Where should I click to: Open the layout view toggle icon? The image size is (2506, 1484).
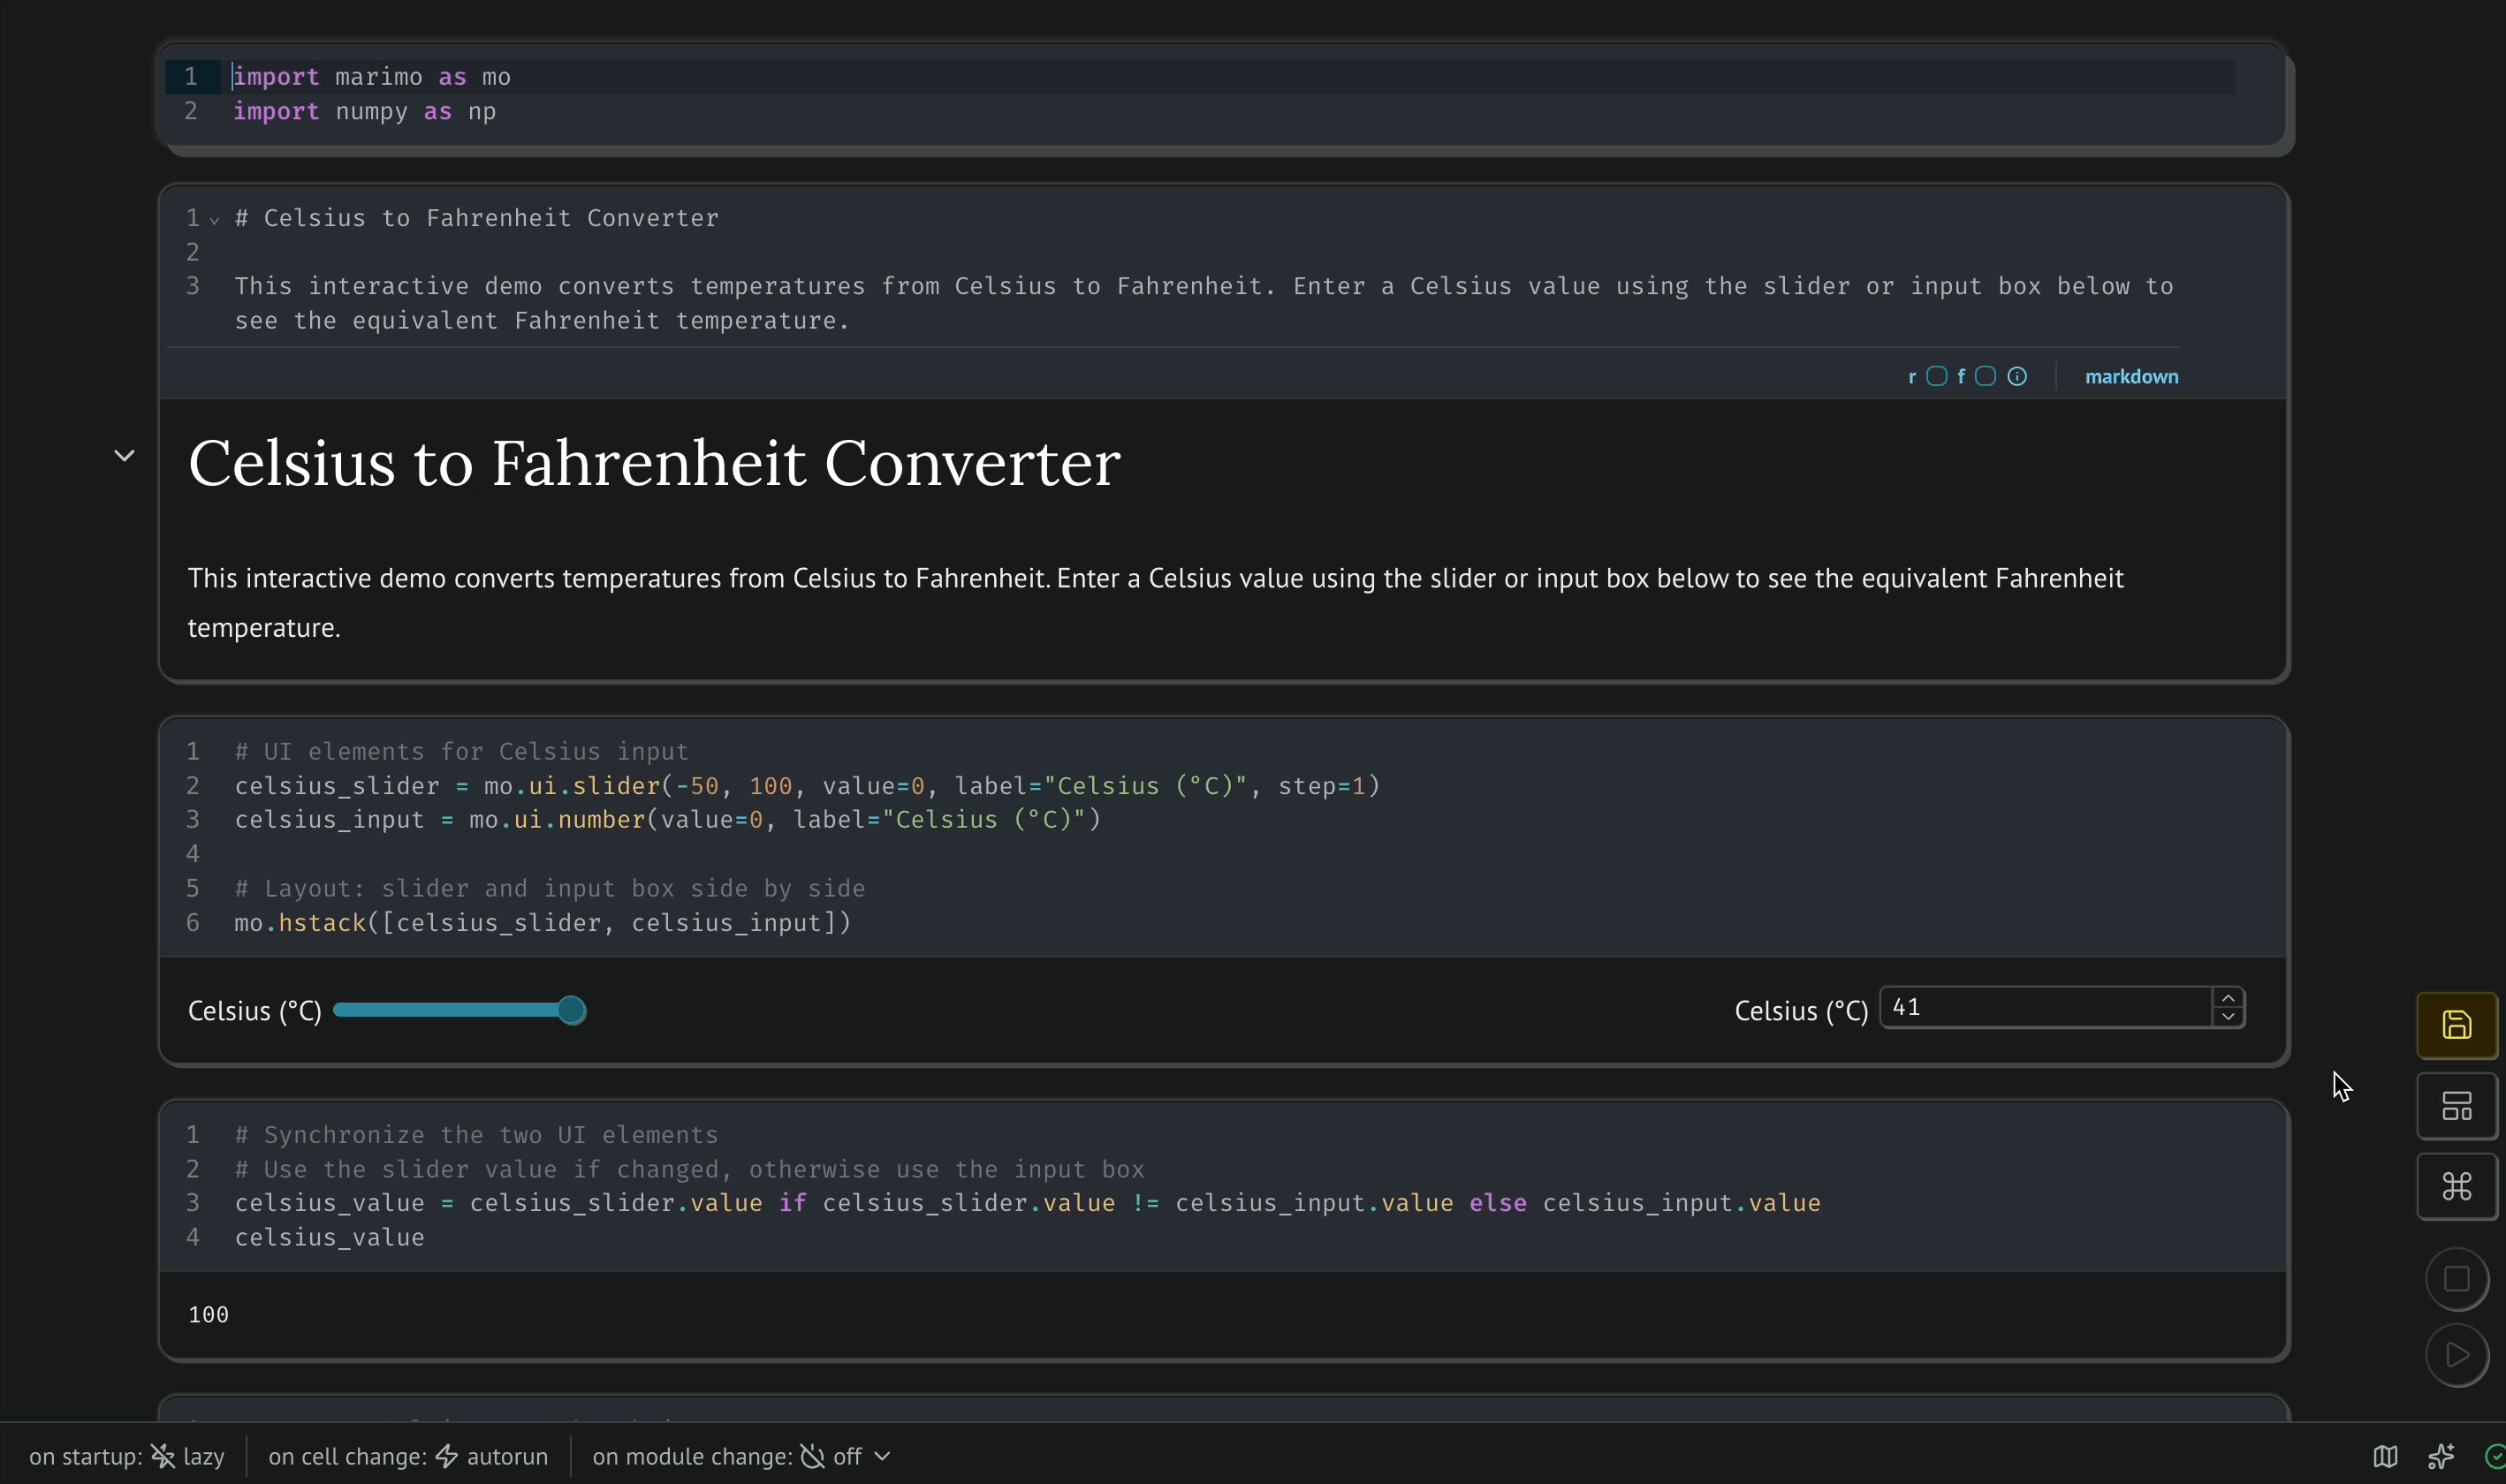(2456, 1106)
